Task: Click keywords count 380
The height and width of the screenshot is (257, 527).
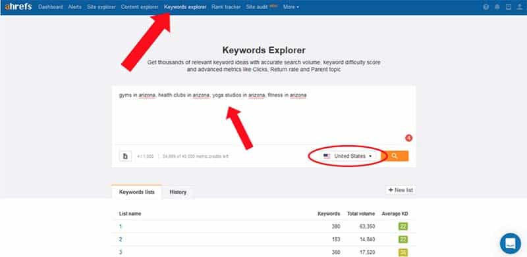Action: pos(335,227)
